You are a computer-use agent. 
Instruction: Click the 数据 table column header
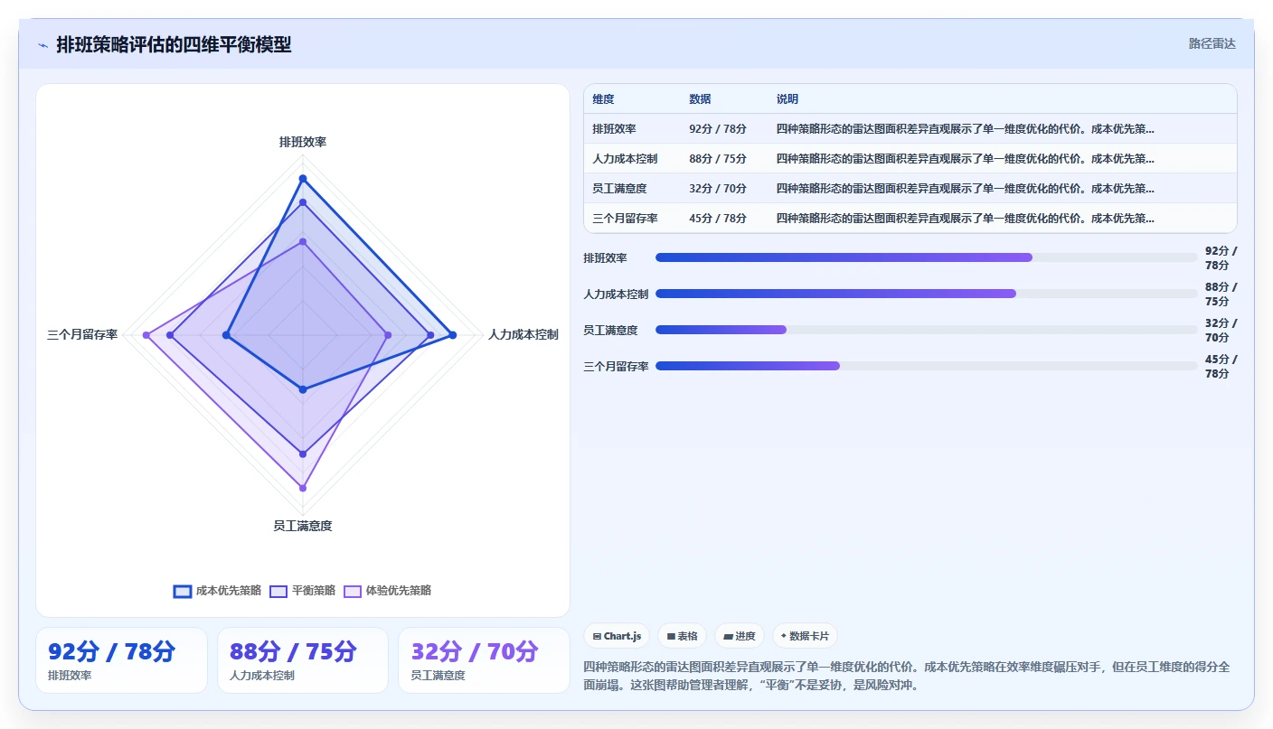click(700, 99)
